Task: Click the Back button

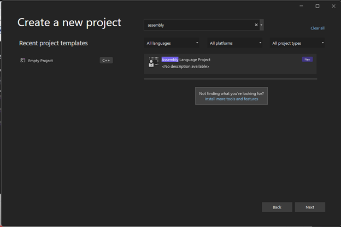Action: click(x=277, y=207)
